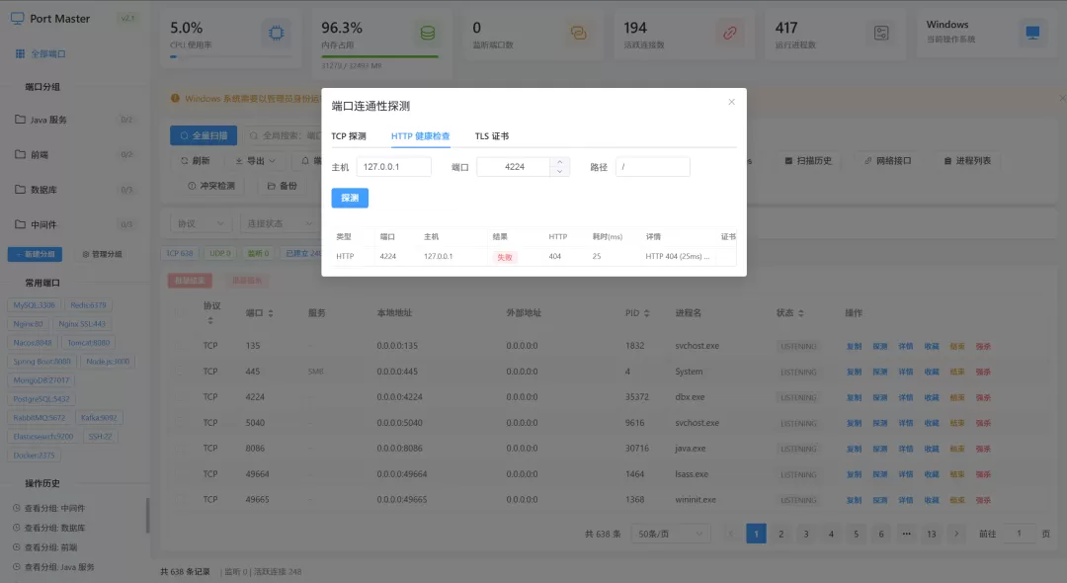Open 网络接口 network interfaces
The image size is (1067, 583).
tap(888, 161)
